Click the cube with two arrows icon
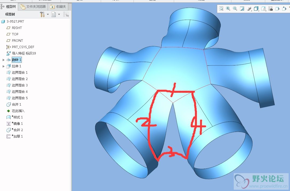Viewport: 290px width, 191px height. (284, 9)
